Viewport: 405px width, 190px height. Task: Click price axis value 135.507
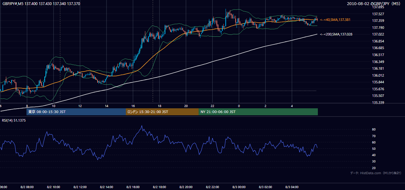(378, 96)
